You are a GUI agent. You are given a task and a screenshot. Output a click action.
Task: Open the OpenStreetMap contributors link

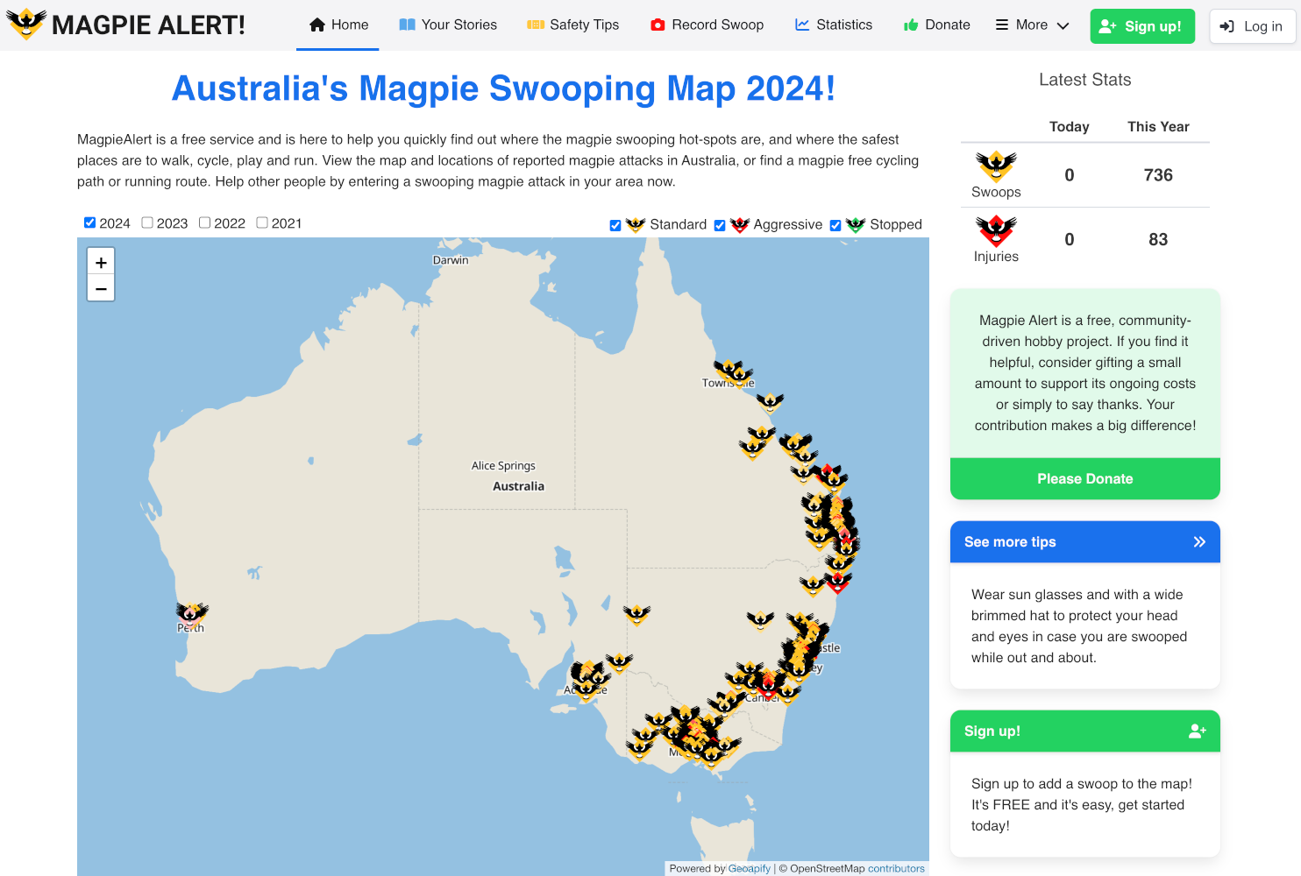[x=897, y=869]
